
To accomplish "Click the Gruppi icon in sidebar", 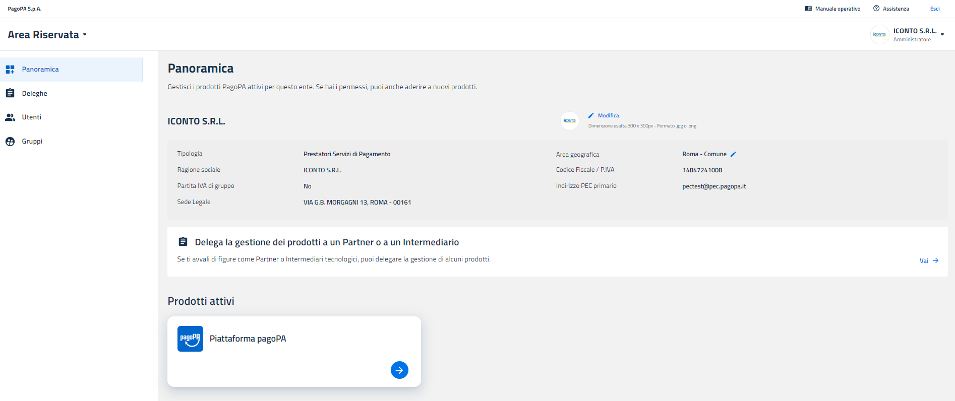I will (10, 142).
